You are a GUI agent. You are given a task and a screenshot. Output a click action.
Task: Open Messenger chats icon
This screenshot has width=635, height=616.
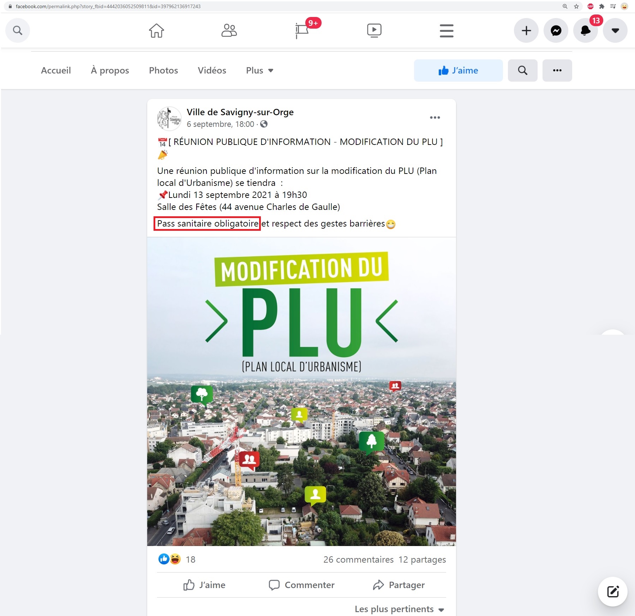[x=556, y=31]
